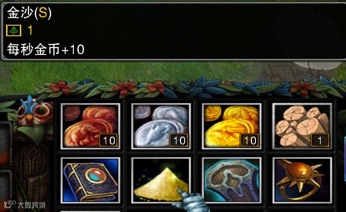The image size is (346, 212).
Task: Buy the lumber log pile item
Action: click(302, 126)
